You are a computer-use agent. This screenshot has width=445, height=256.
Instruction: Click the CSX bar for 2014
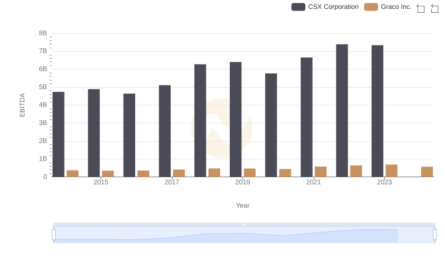[x=58, y=134]
